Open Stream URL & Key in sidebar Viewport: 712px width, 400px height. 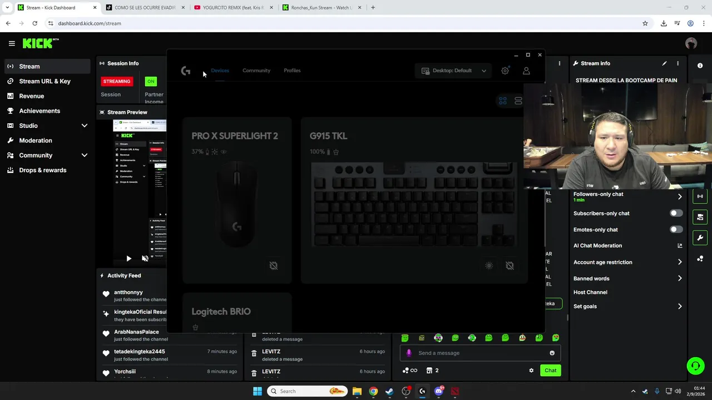45,81
